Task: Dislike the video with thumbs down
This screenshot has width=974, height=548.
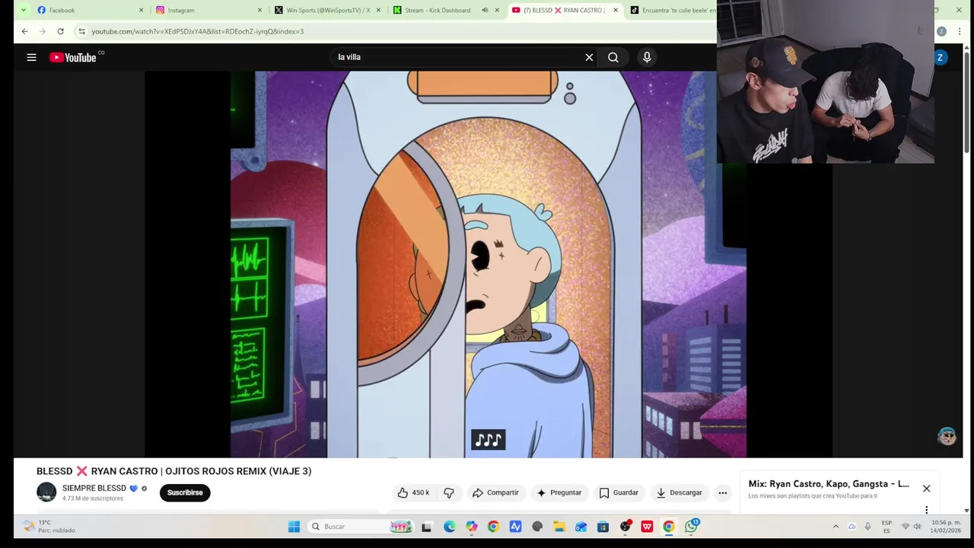Action: [449, 492]
